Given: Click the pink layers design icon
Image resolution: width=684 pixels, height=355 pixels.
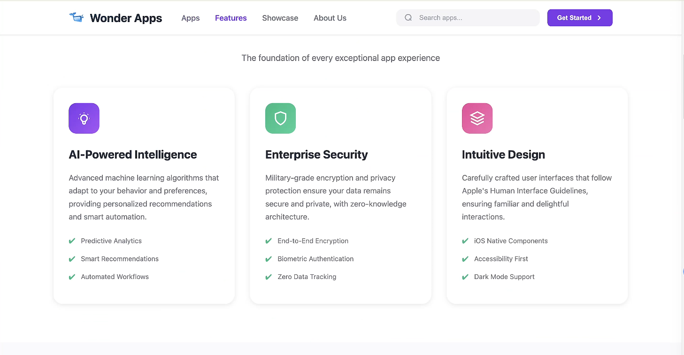Looking at the screenshot, I should point(477,118).
